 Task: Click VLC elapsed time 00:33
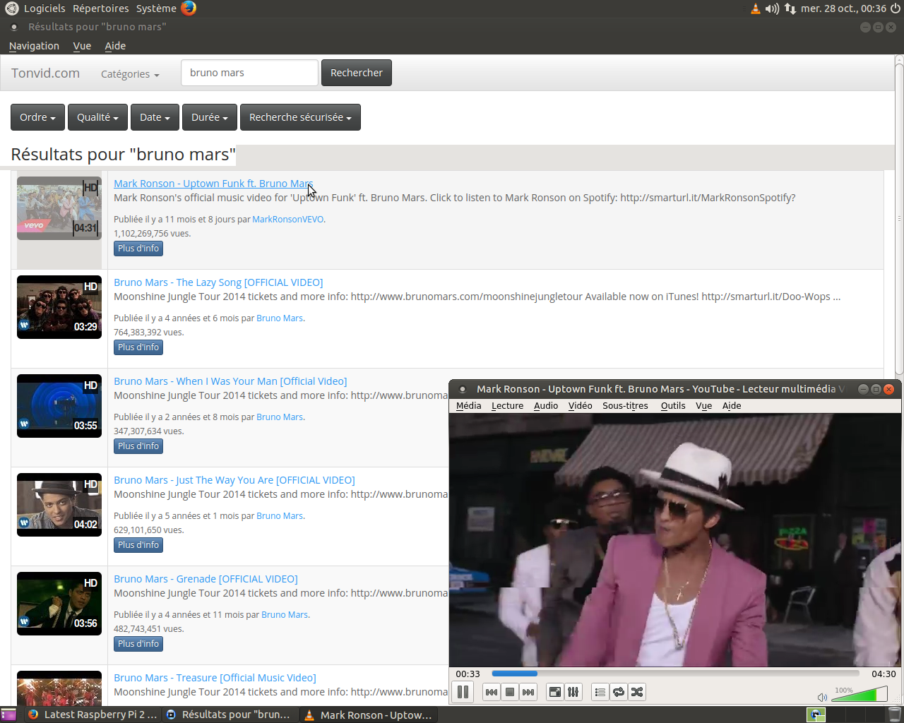pos(468,674)
